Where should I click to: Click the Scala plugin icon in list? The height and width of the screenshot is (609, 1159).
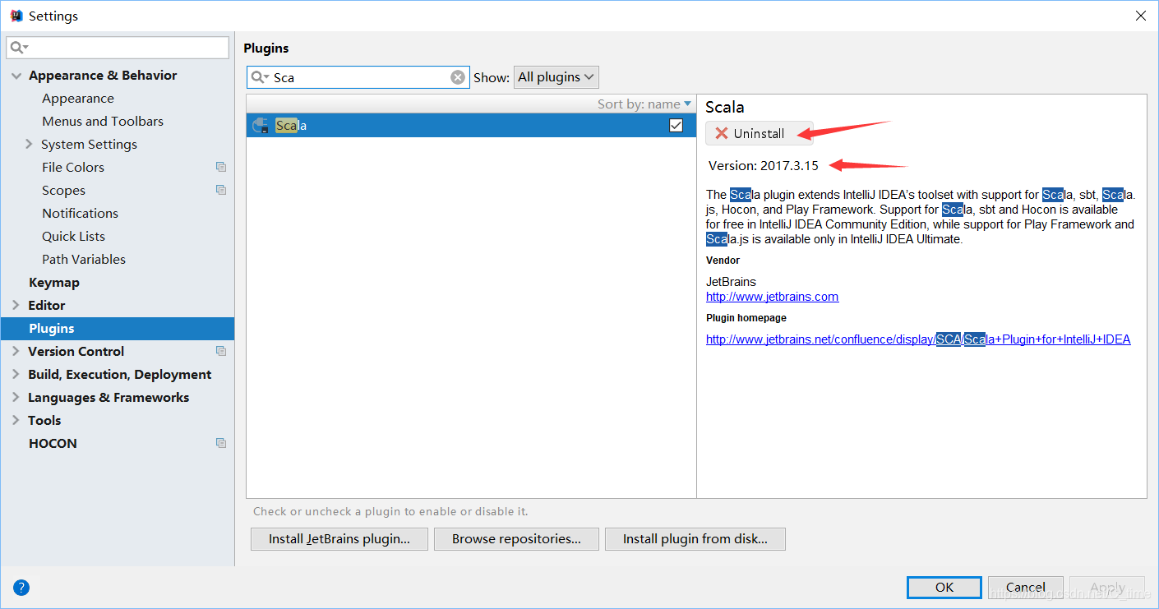(261, 126)
